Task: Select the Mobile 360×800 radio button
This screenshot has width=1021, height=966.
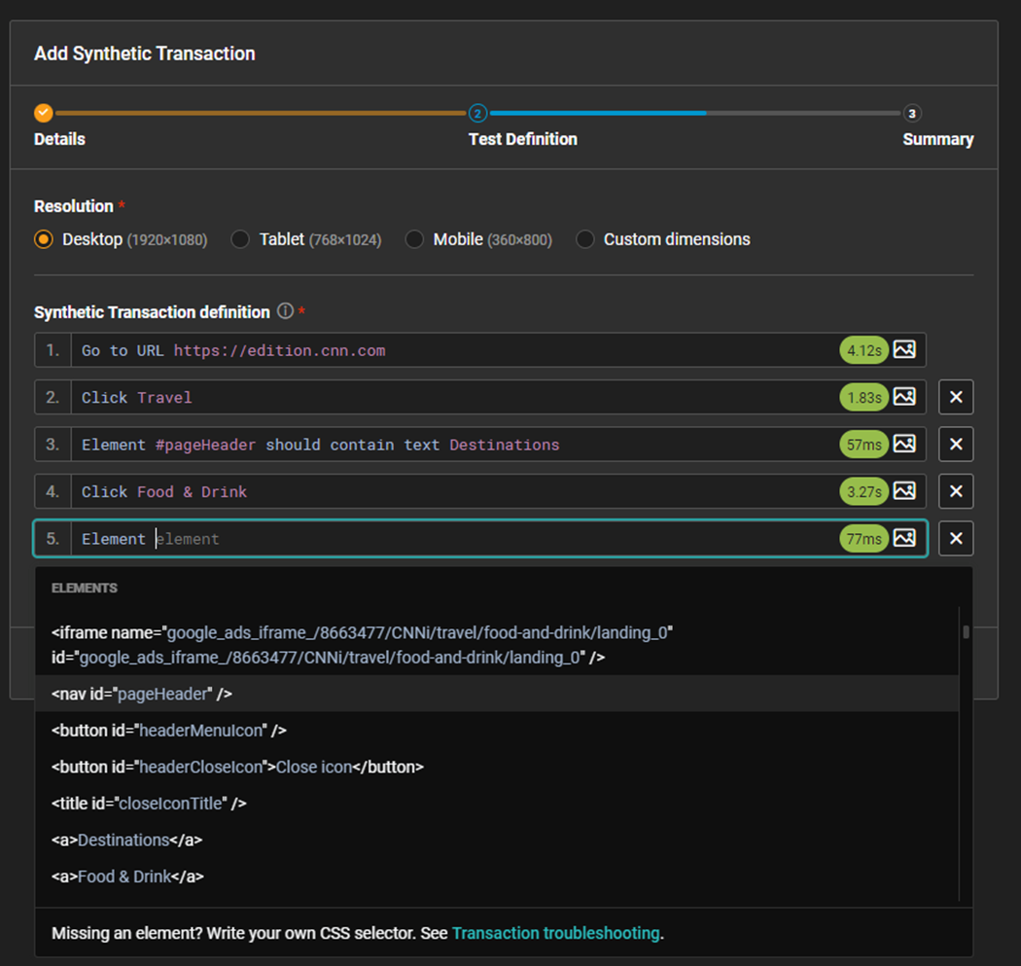Action: coord(414,239)
